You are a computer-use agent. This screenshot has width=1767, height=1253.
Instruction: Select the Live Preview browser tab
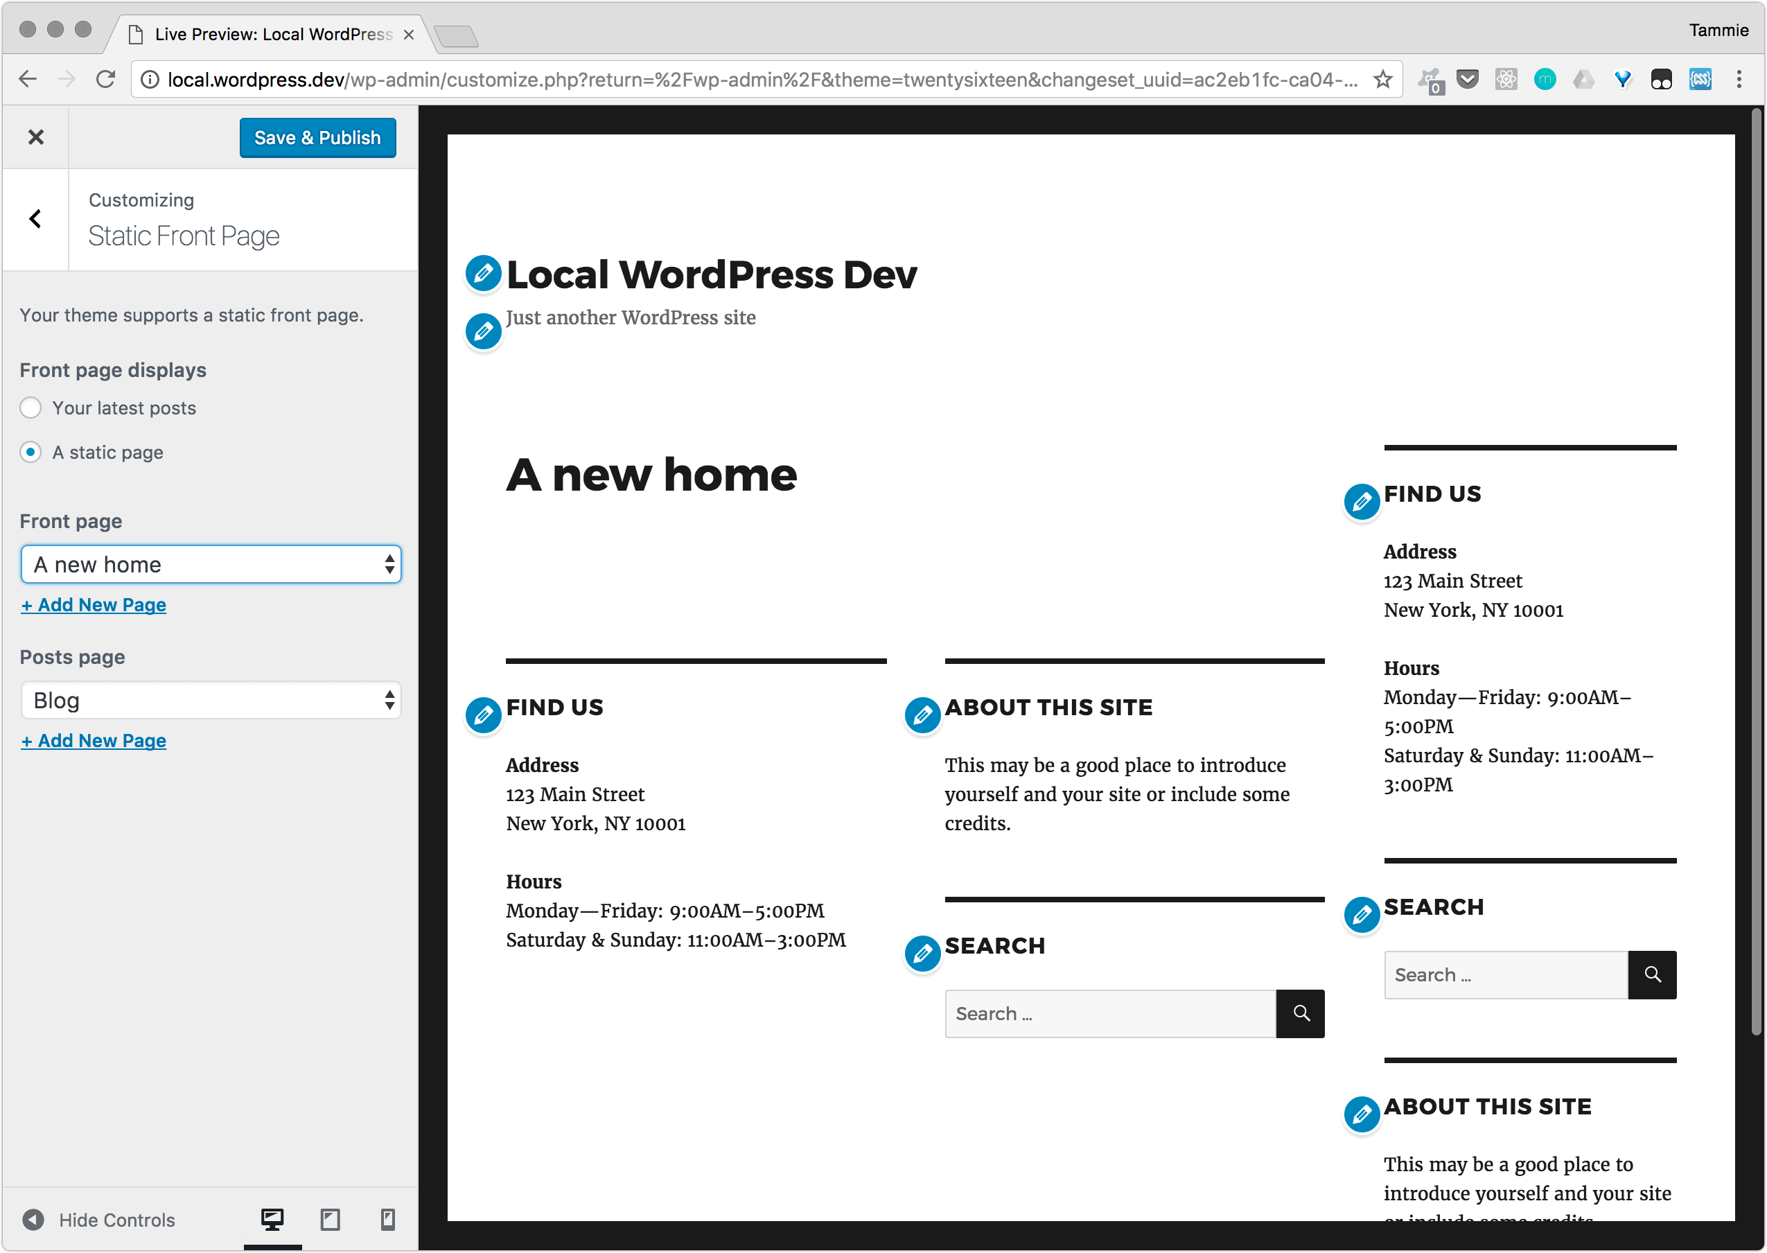pos(274,35)
